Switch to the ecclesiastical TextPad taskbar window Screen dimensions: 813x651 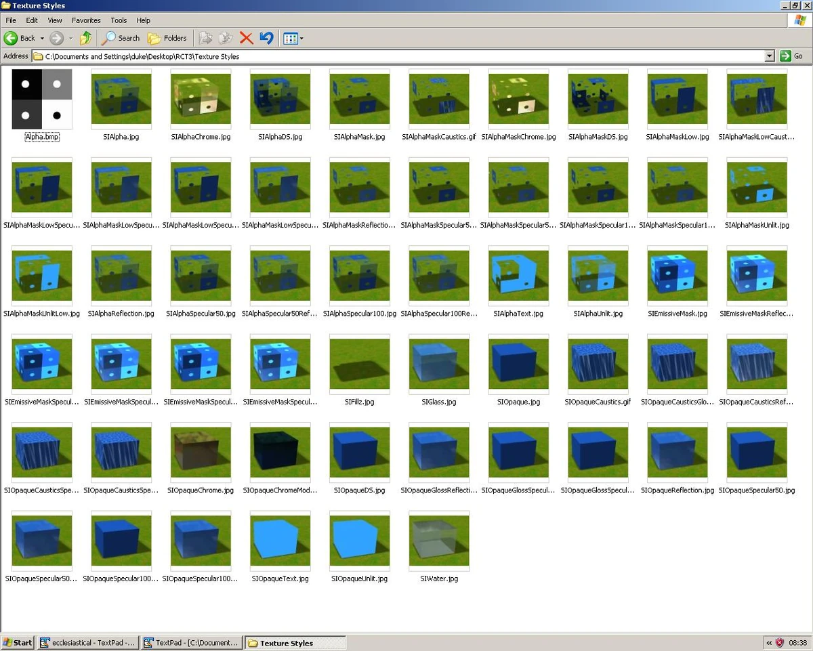click(x=87, y=642)
